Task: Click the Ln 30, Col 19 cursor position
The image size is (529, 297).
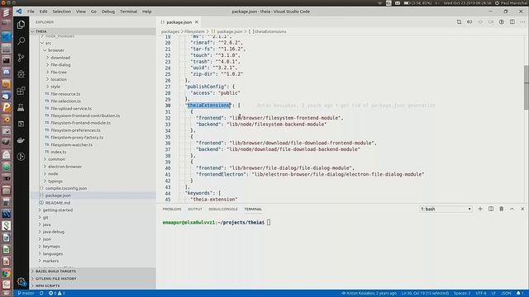Action: (425, 294)
